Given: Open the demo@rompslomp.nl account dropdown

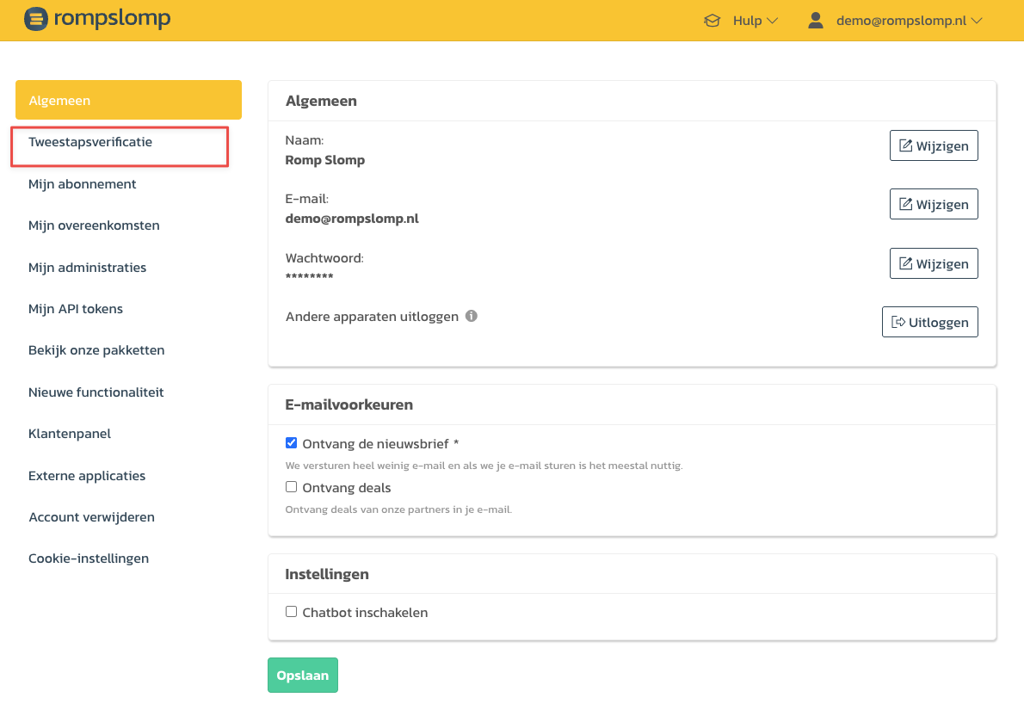Looking at the screenshot, I should (909, 21).
